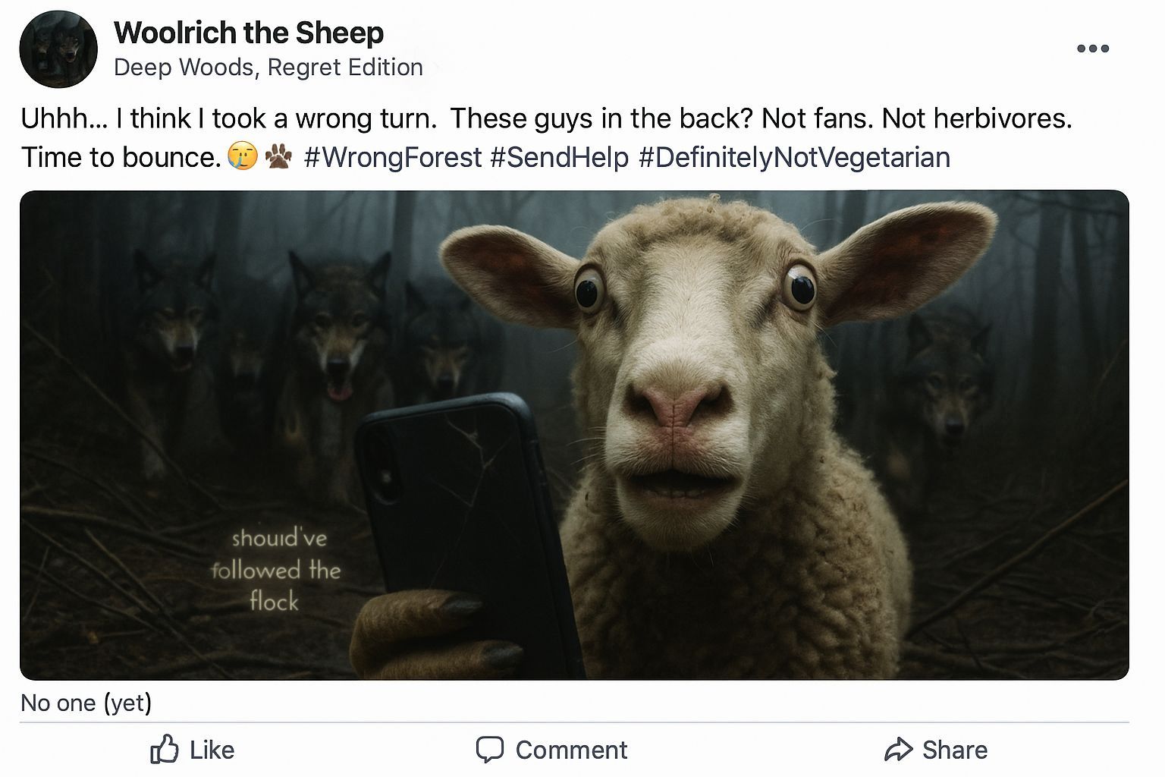Open the #SendHelp hashtag
This screenshot has height=777, width=1165.
click(558, 157)
